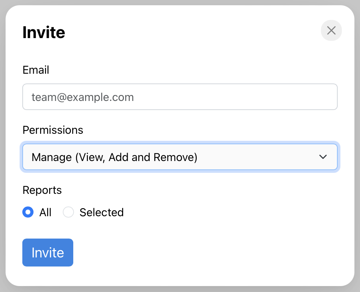
Task: Click the chevron arrow in the Permissions select
Action: pyautogui.click(x=323, y=157)
